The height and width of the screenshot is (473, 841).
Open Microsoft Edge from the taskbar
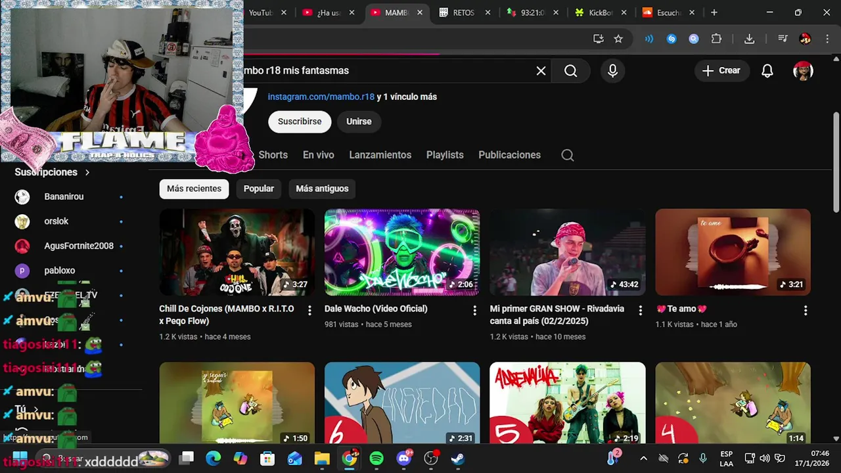(214, 459)
